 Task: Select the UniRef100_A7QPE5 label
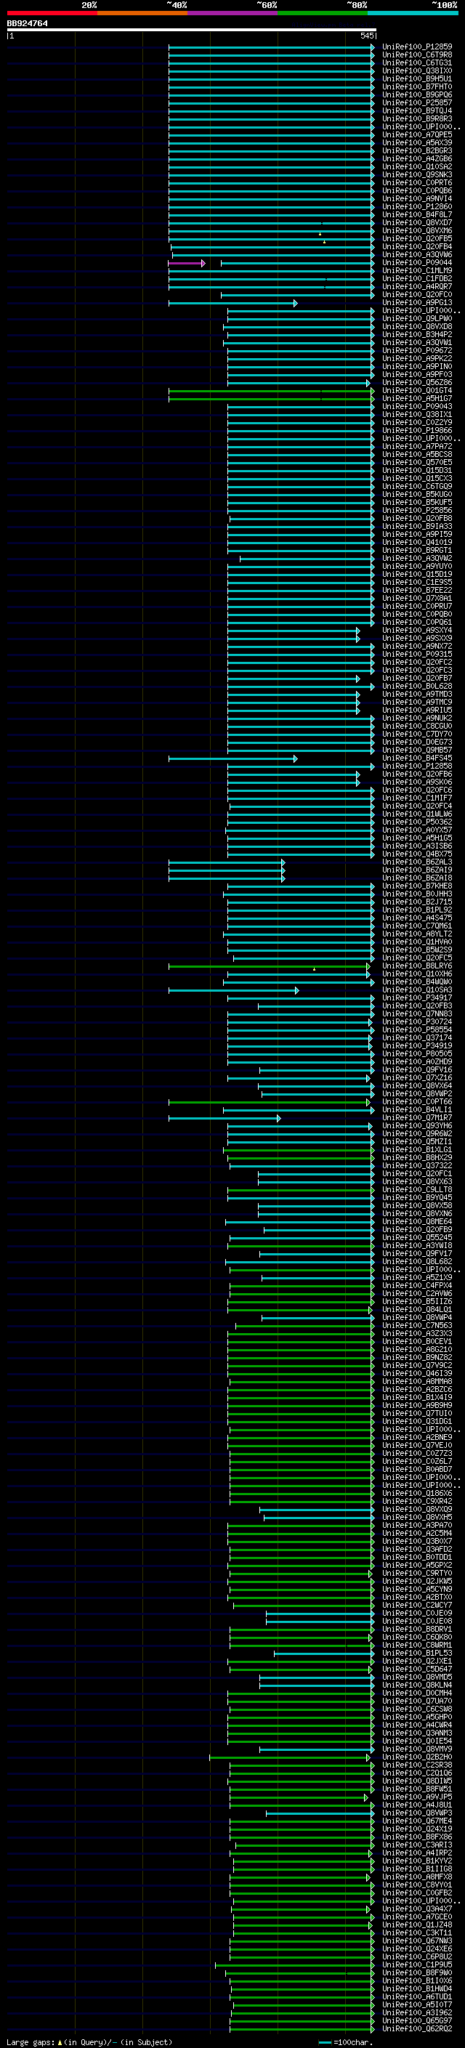click(417, 135)
